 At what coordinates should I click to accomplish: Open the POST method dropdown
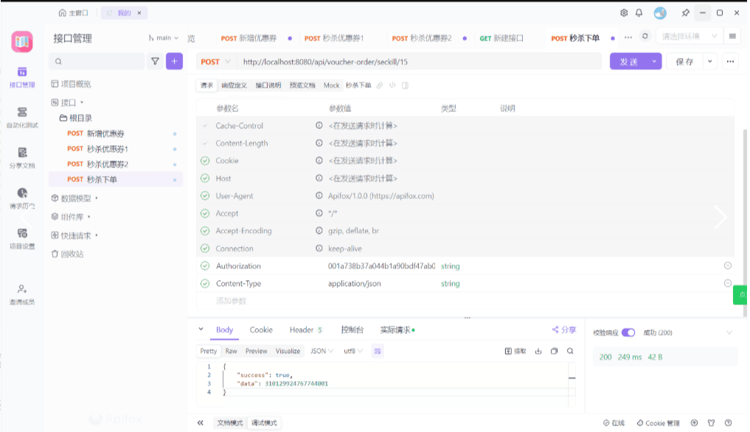click(215, 62)
